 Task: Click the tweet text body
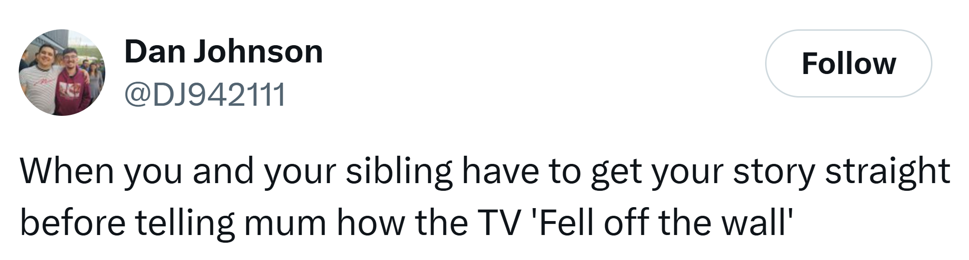pyautogui.click(x=485, y=197)
